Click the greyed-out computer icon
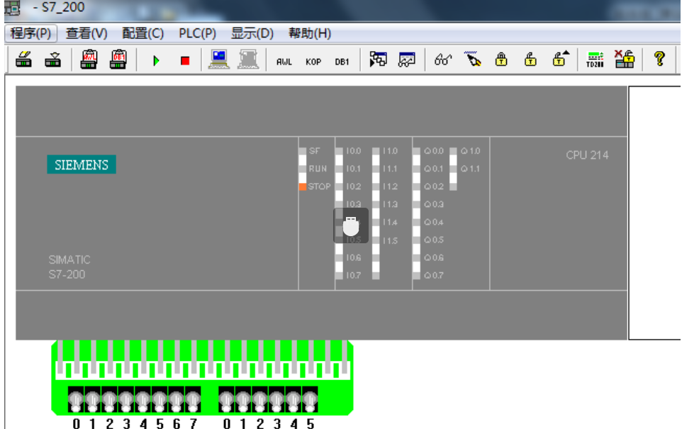 pos(248,60)
